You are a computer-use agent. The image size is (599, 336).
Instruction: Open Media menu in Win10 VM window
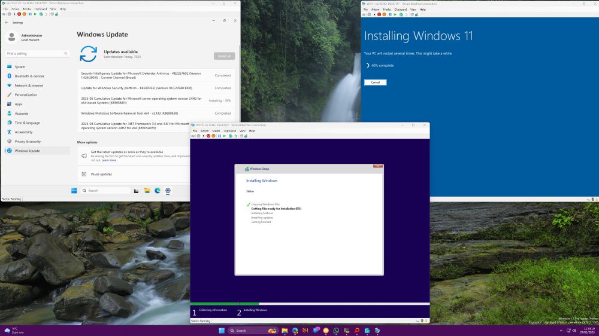(x=216, y=131)
